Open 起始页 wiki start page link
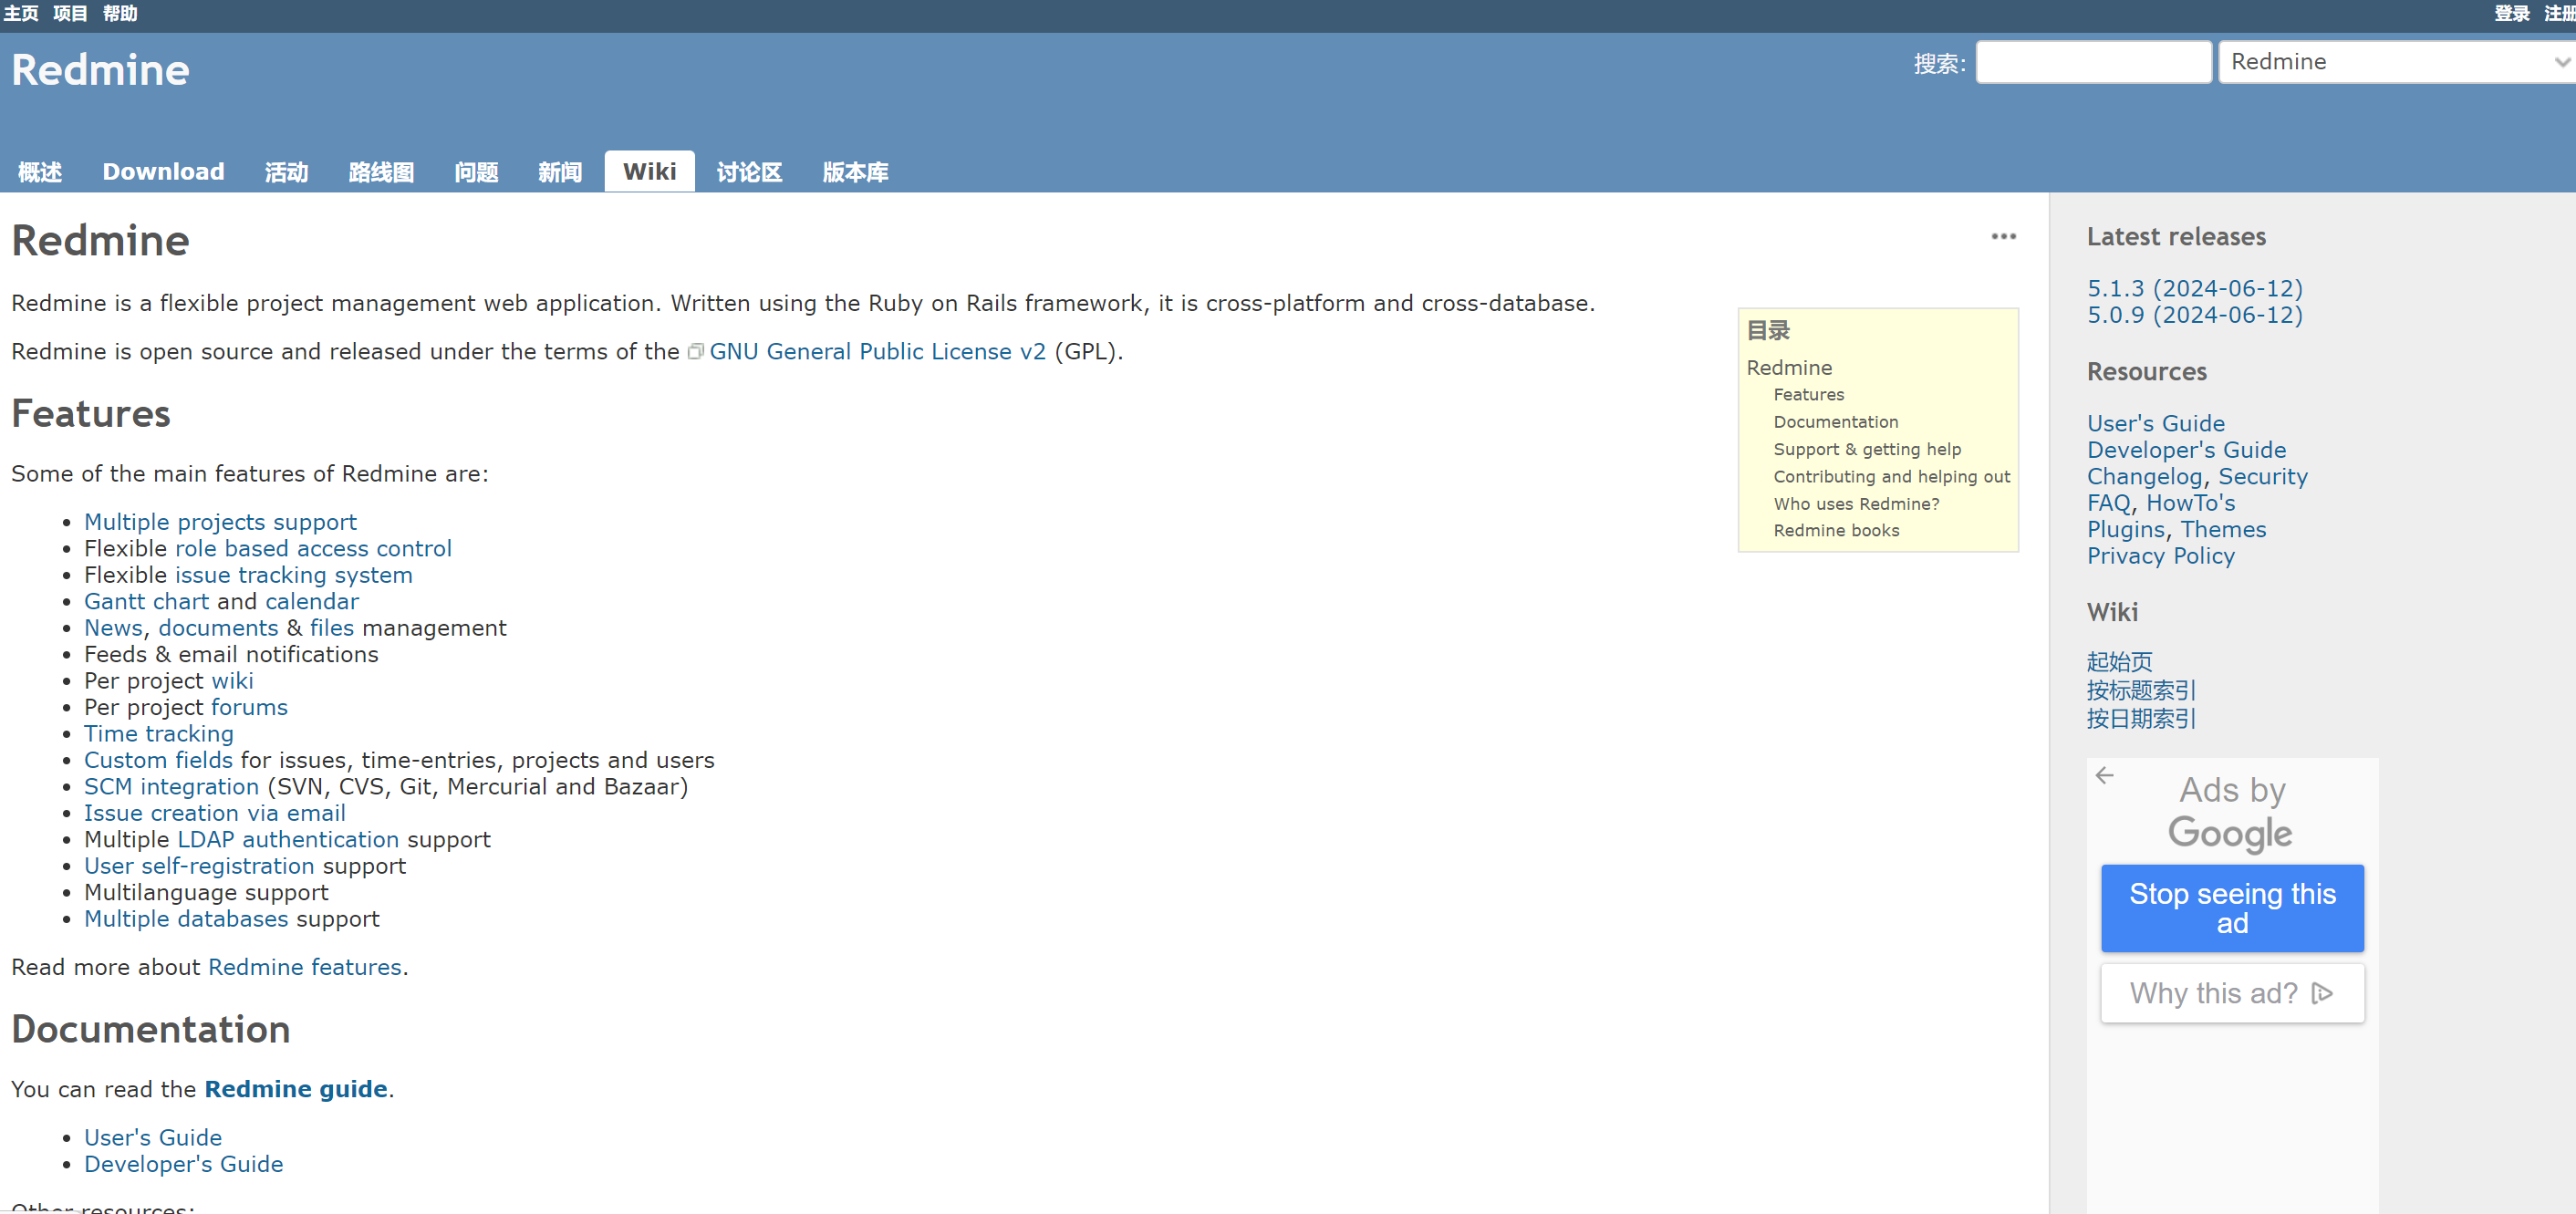 2120,662
